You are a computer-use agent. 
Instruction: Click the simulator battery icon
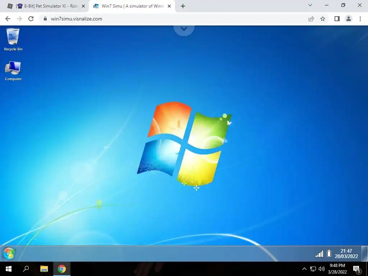coord(329,253)
